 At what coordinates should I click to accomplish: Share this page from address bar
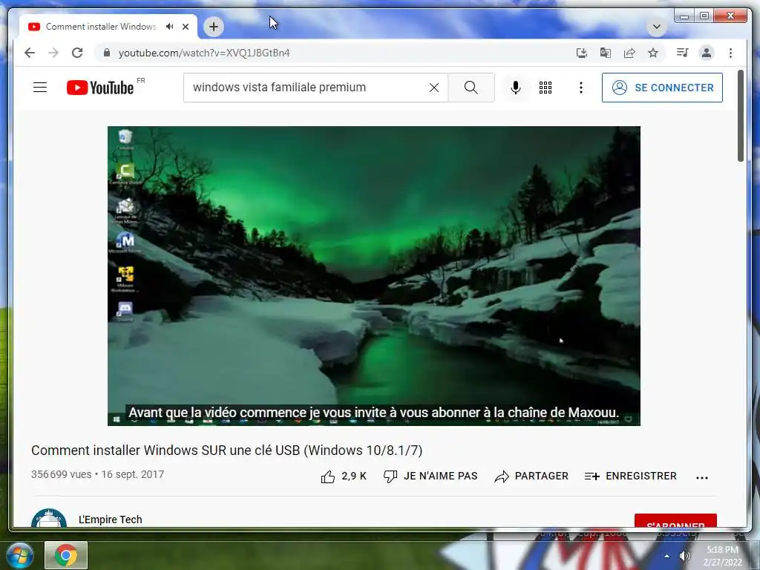[629, 53]
